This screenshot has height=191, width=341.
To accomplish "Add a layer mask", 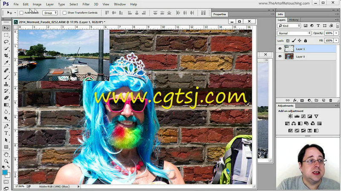I will point(302,101).
